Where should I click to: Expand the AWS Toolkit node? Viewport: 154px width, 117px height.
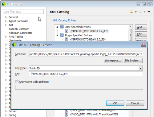pyautogui.click(x=6, y=37)
